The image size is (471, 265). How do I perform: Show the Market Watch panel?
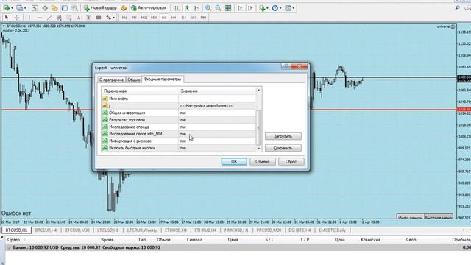[35, 8]
